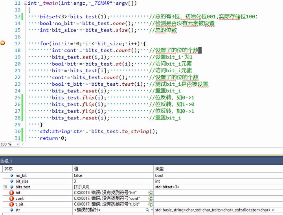Select the bit_size watch name
The width and height of the screenshot is (283, 215).
[22, 181]
